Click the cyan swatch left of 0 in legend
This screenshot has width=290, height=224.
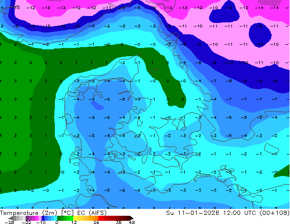point(55,218)
